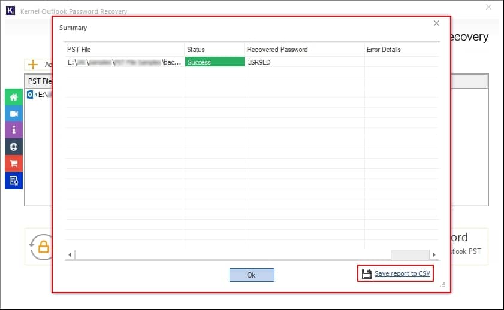Click the Outlook PST file icon in list
Screen dimensions: 504x310
pos(32,95)
